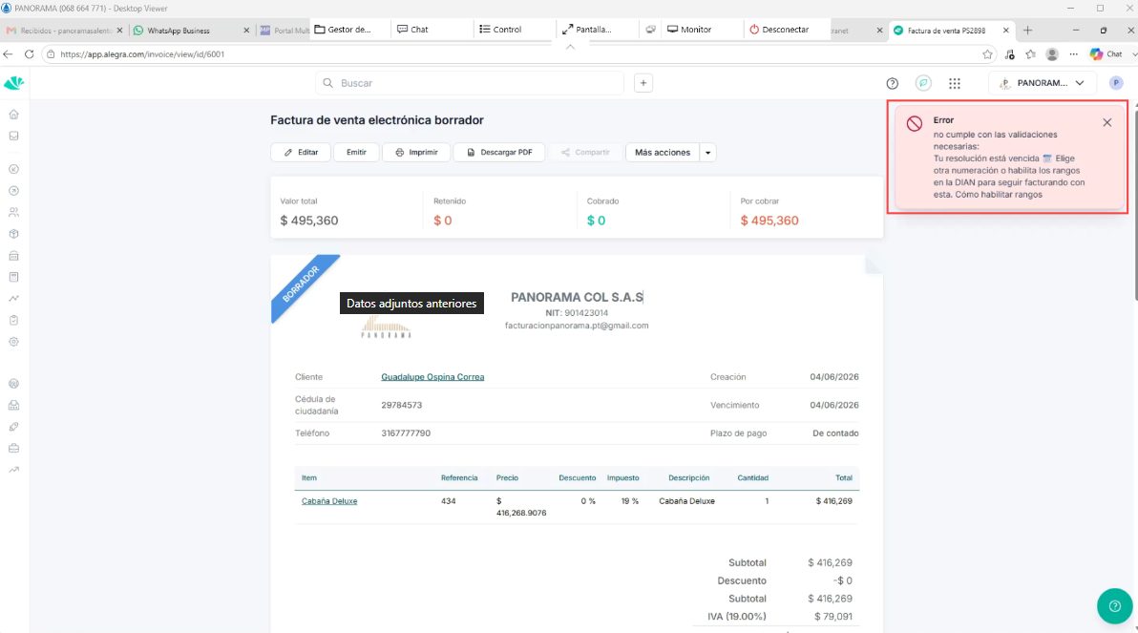Open the bank building icon in sidebar
The width and height of the screenshot is (1138, 633).
tap(13, 256)
